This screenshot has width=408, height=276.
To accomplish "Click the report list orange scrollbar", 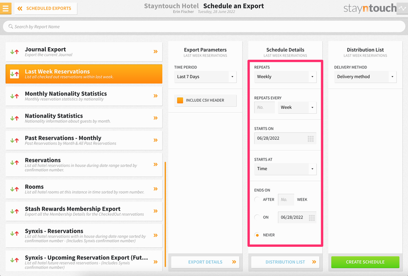I will pos(165,215).
